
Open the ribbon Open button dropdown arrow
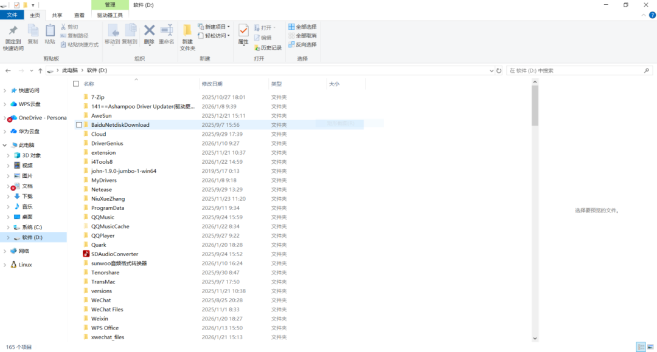point(274,27)
